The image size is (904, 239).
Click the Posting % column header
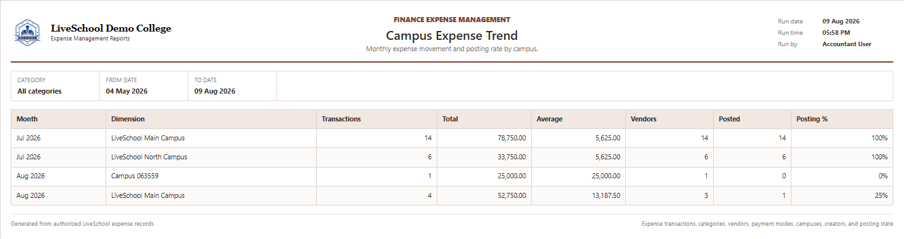[842, 119]
